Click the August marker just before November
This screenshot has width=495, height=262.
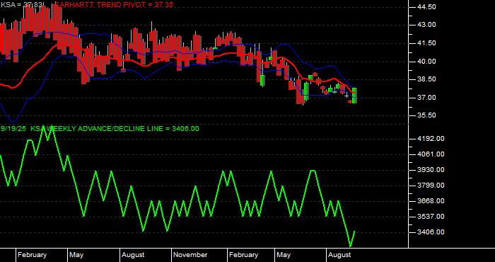tap(133, 255)
